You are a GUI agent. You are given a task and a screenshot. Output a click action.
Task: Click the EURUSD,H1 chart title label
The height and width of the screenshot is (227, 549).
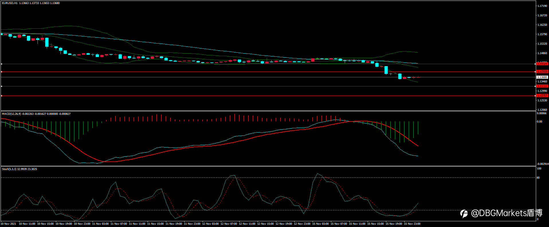tap(10, 3)
